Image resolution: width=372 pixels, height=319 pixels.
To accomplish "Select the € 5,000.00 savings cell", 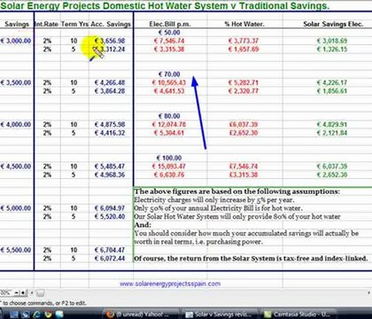I will (x=16, y=208).
